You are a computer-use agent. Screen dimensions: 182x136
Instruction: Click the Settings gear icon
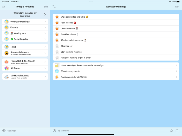(x=4, y=131)
